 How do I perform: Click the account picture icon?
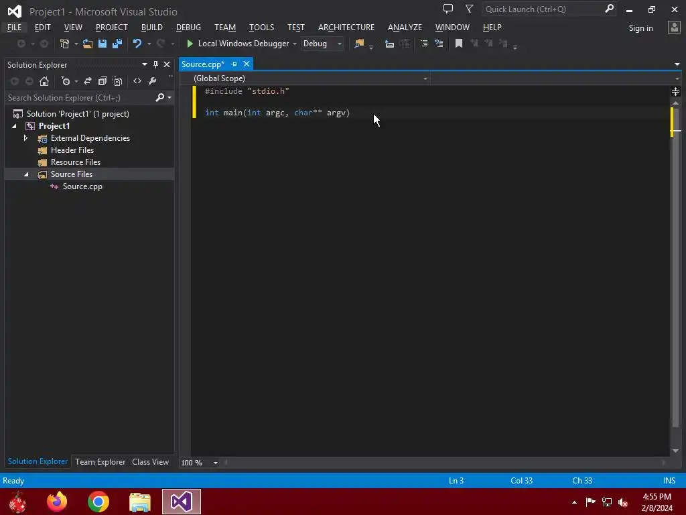(674, 27)
